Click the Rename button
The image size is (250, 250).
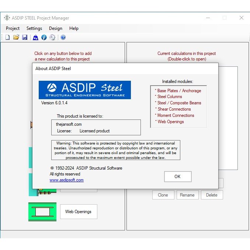point(187,195)
